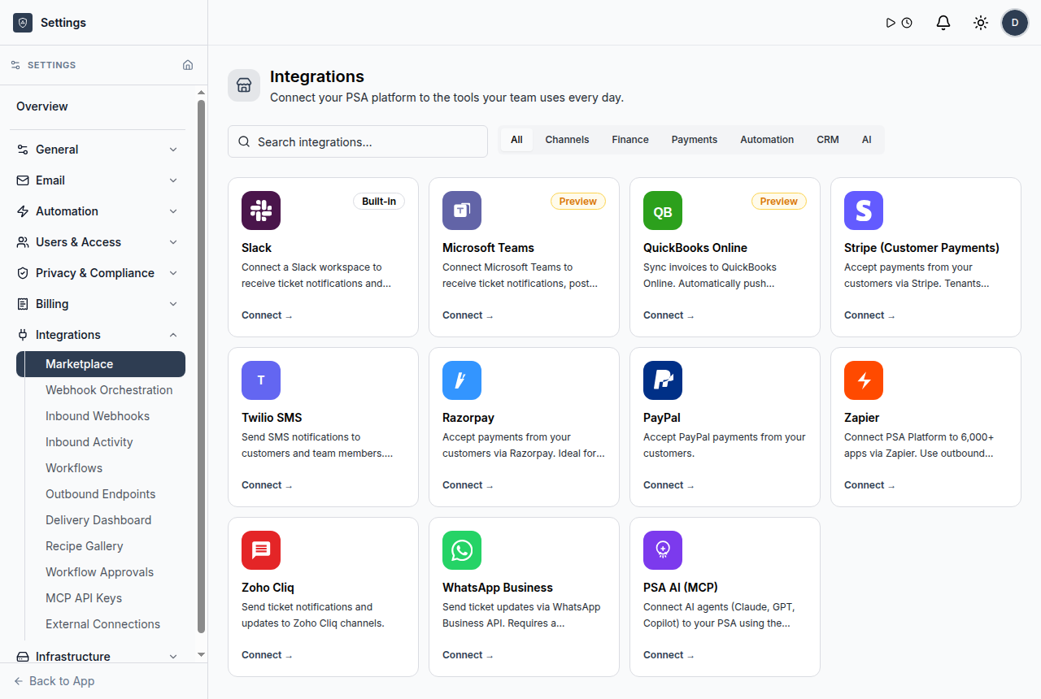
Task: Click the Users & Access people icon
Action: [x=23, y=242]
